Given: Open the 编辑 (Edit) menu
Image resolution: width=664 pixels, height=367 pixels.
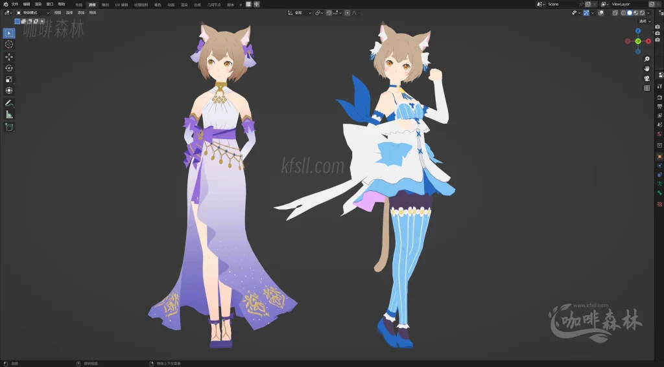Looking at the screenshot, I should pyautogui.click(x=27, y=5).
